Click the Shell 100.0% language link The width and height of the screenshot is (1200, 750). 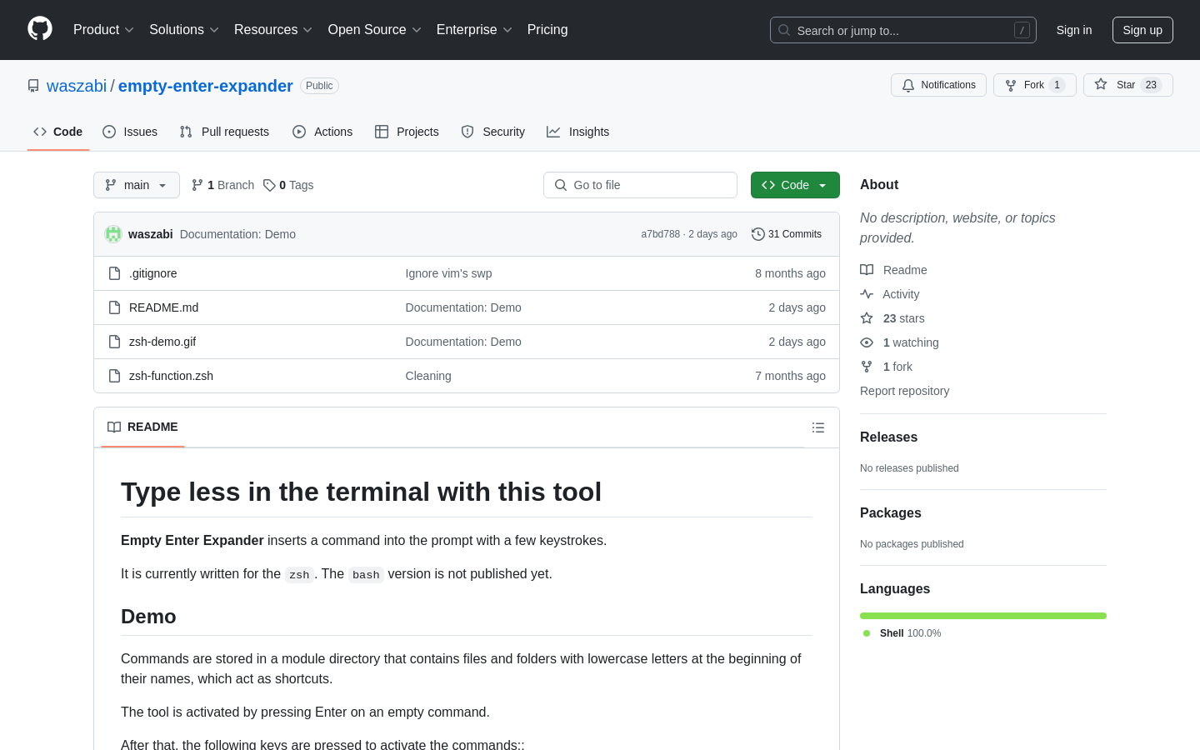coord(910,633)
